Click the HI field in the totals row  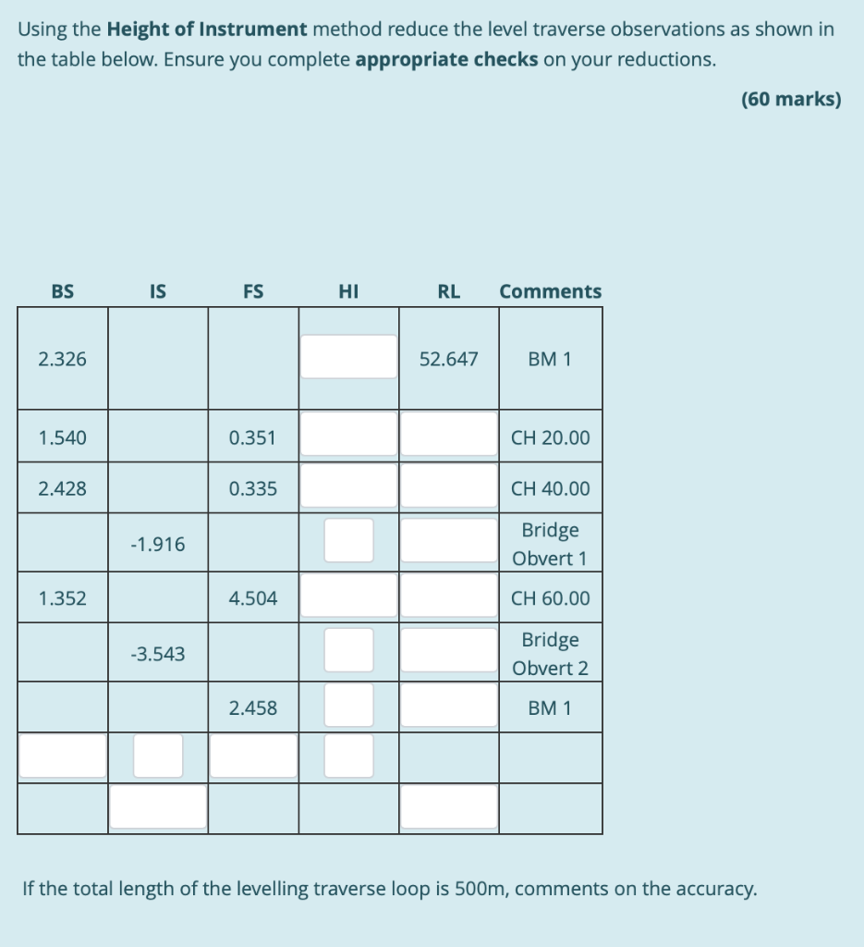[348, 755]
